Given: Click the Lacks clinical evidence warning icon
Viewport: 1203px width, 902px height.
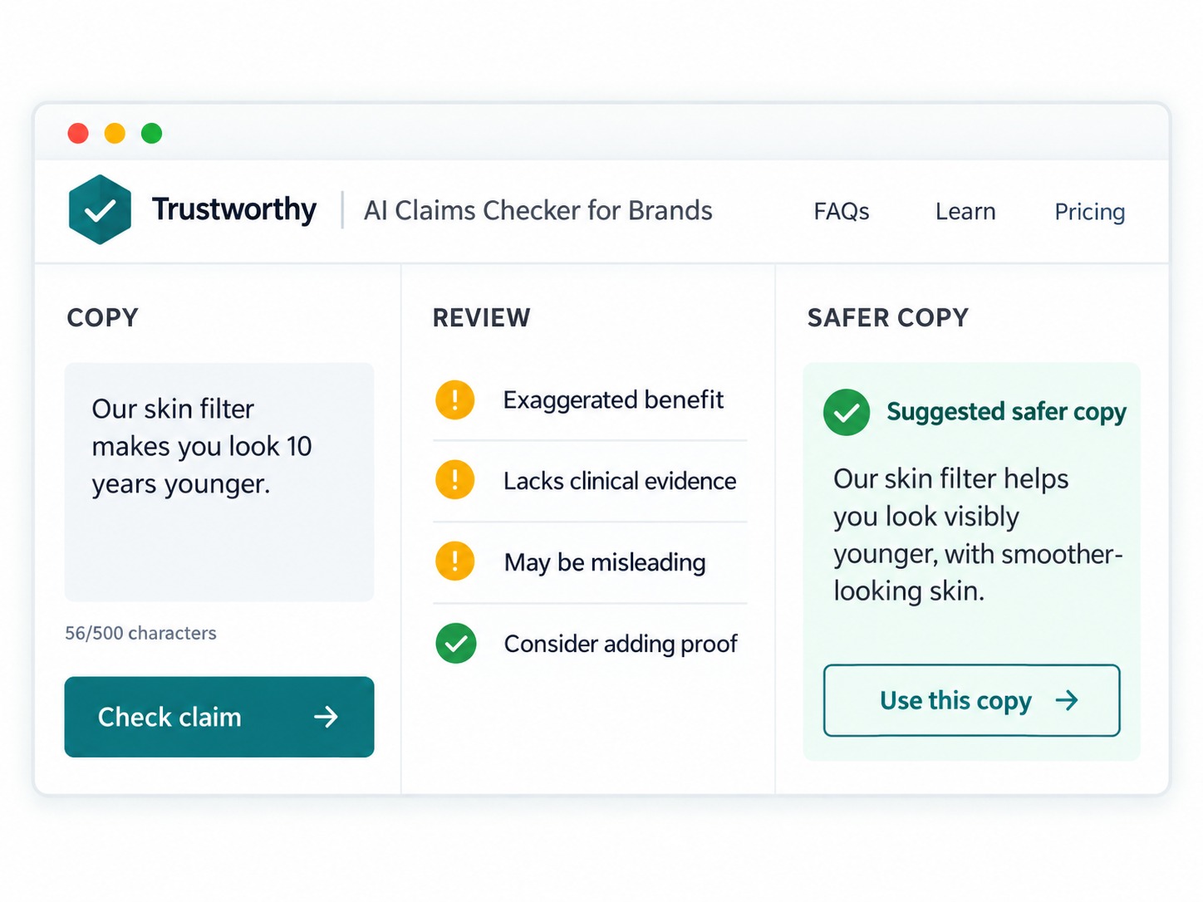Looking at the screenshot, I should (454, 480).
